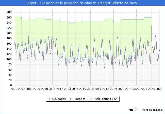Select the Parados legend label
The image size is (165, 114).
coord(80,99)
